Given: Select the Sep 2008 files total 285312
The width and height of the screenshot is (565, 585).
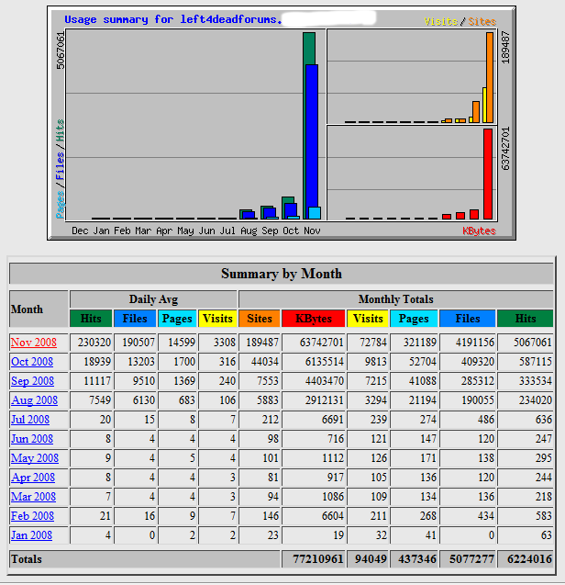Looking at the screenshot, I should pos(478,381).
